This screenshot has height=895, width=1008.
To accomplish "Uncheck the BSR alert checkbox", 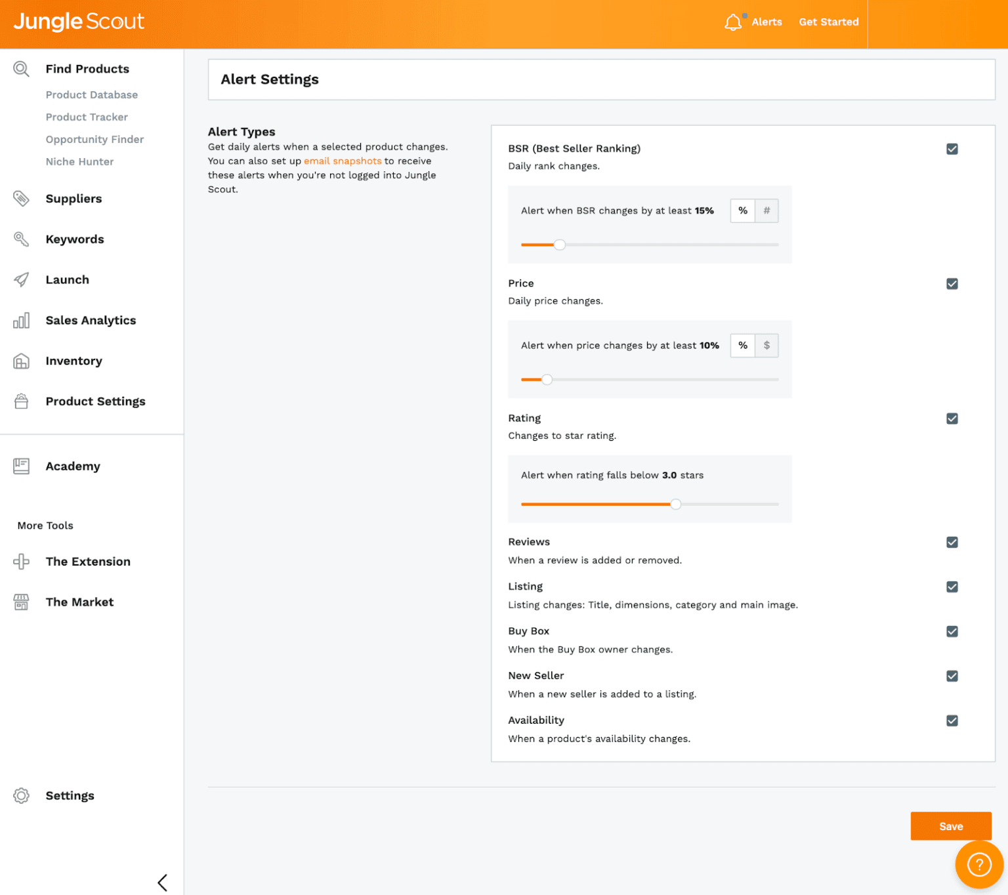I will point(952,149).
